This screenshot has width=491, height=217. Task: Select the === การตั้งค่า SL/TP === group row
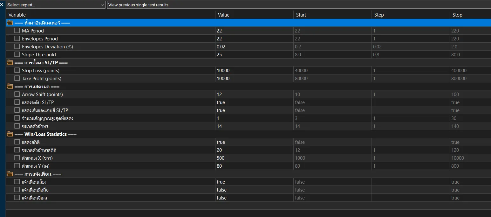[x=249, y=63]
